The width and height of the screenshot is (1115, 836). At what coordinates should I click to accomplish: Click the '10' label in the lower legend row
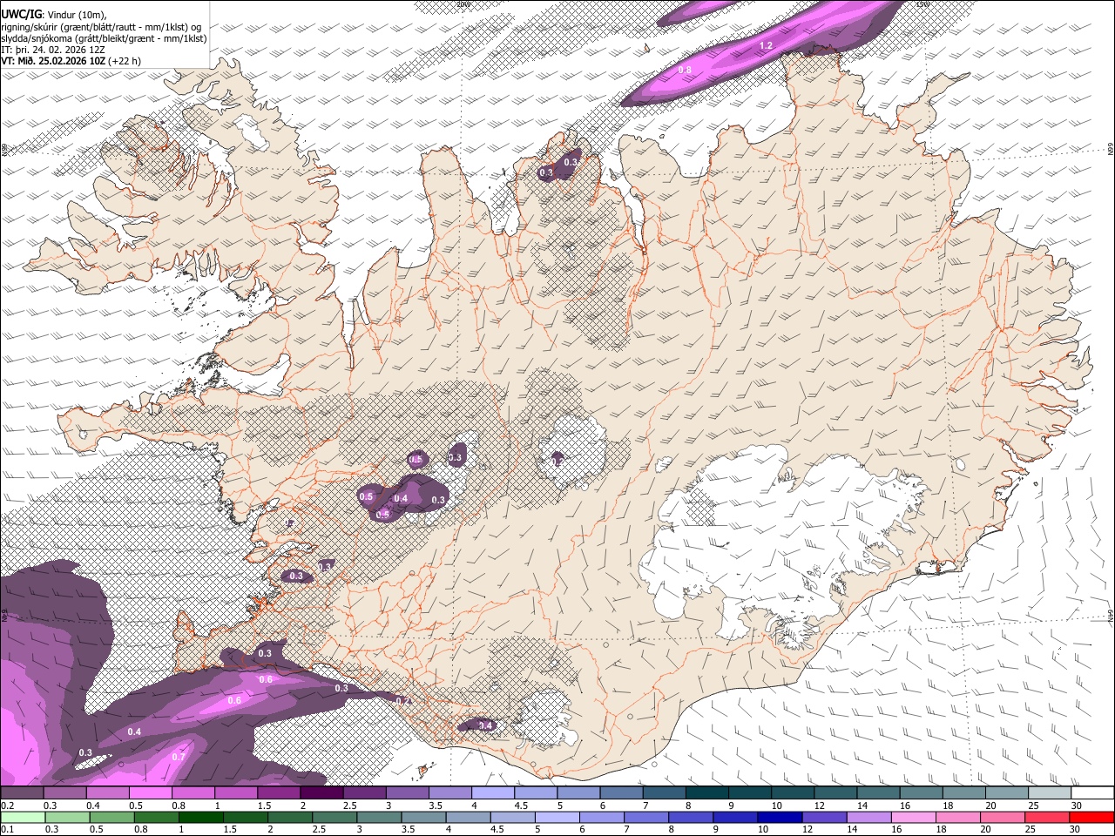(762, 829)
